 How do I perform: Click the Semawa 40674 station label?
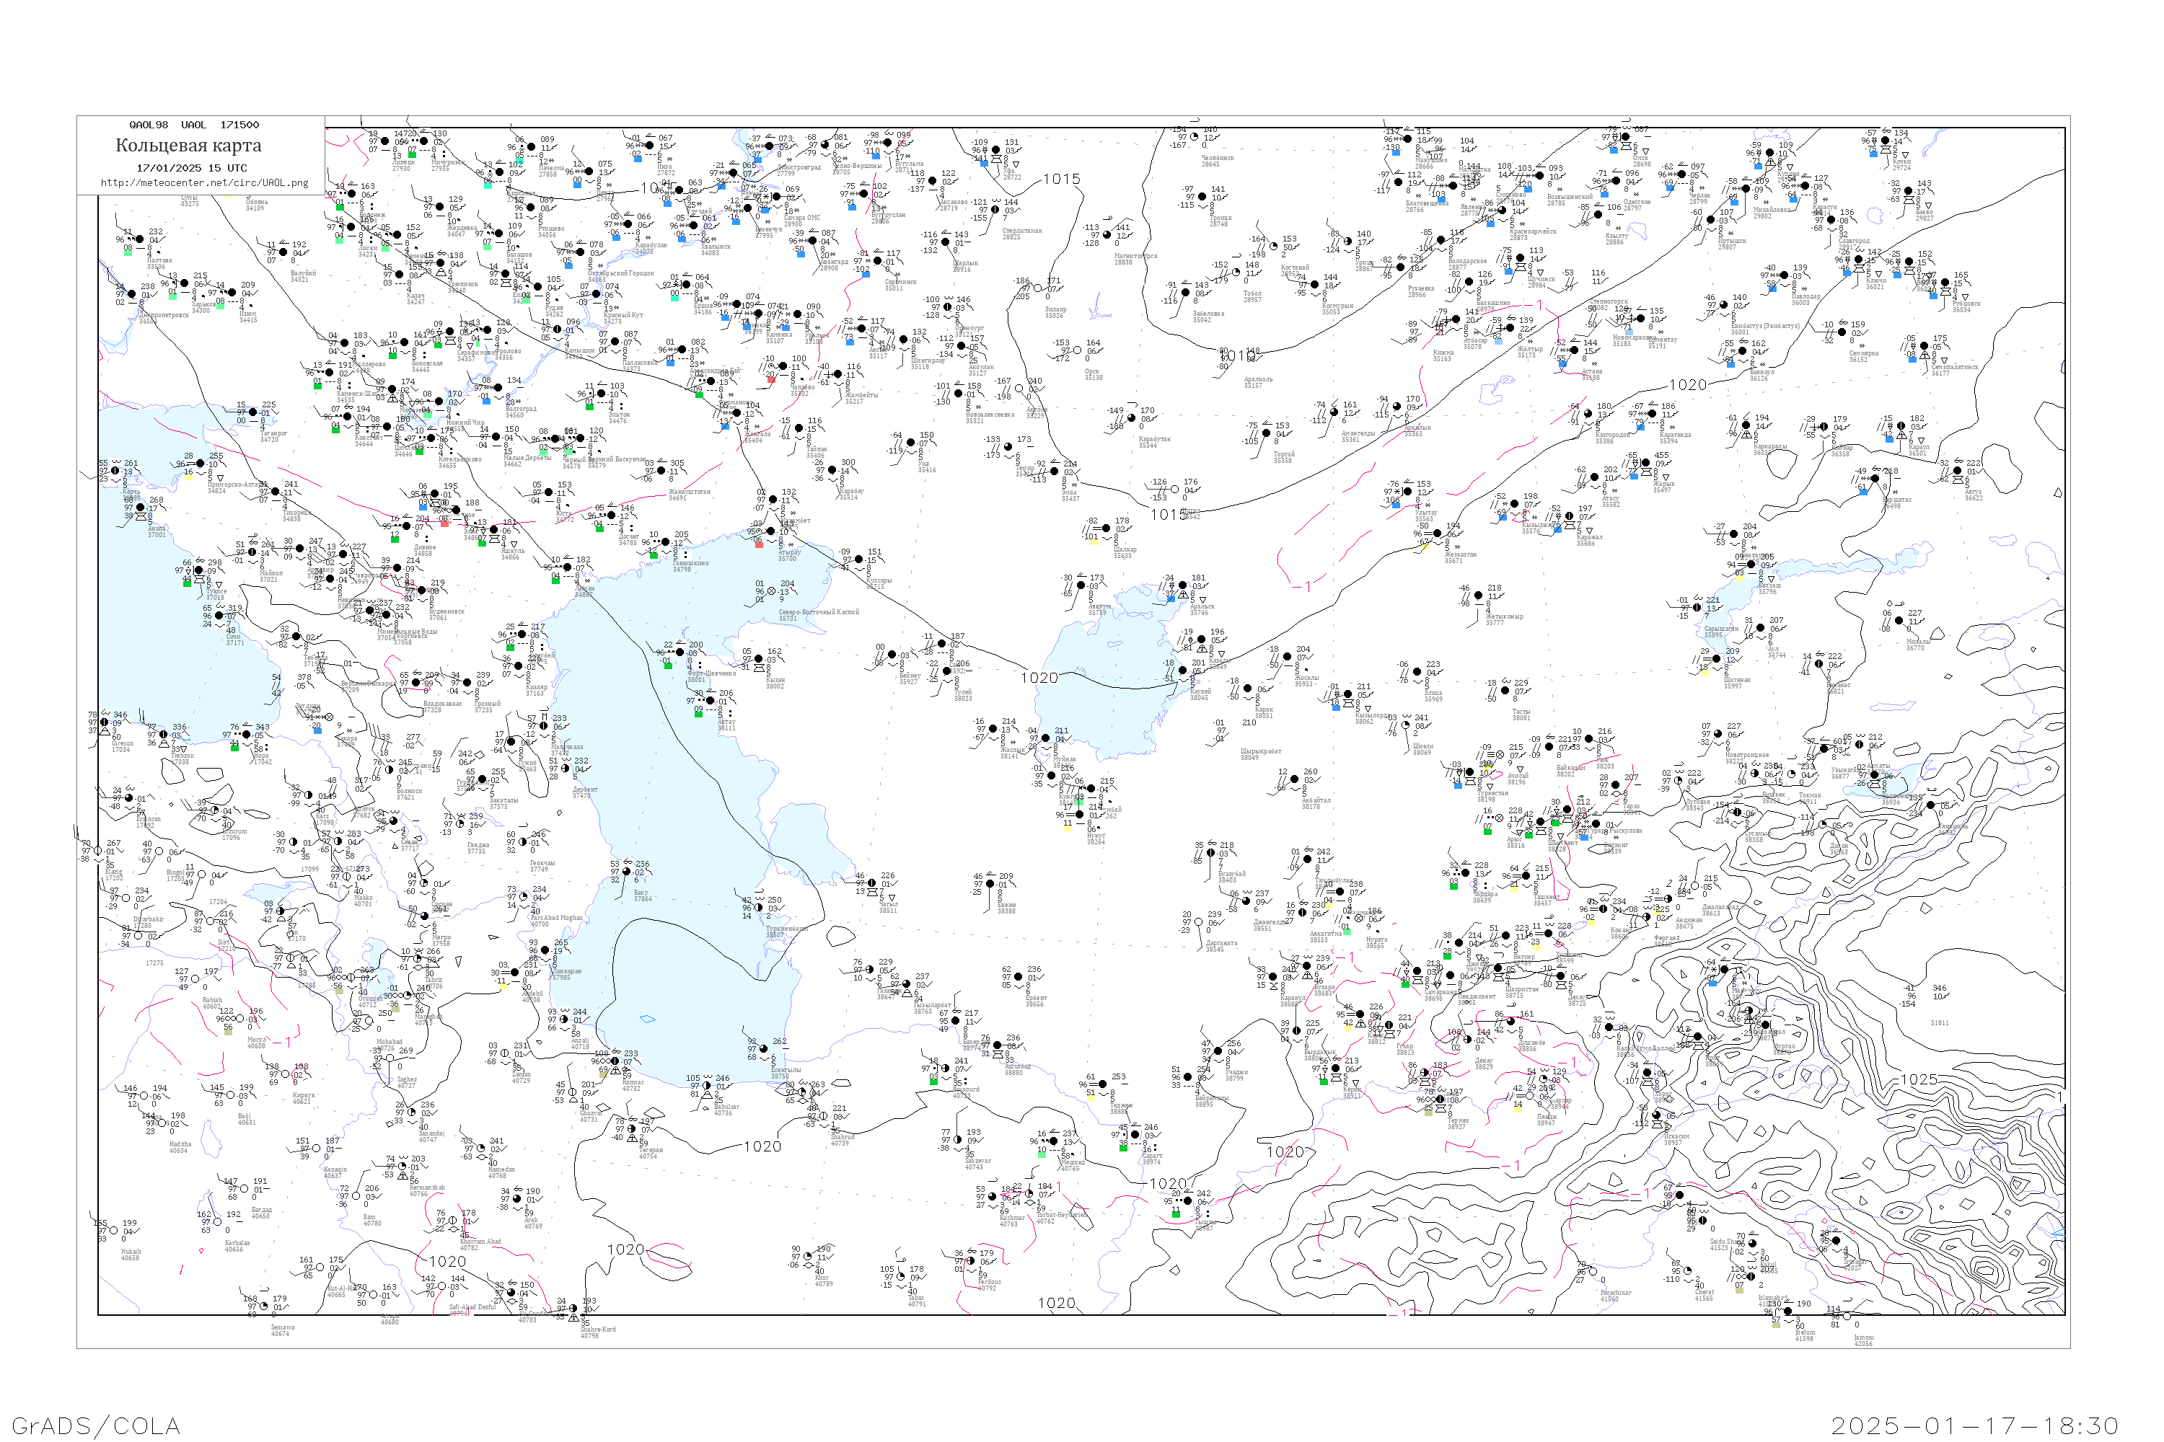tap(281, 1331)
